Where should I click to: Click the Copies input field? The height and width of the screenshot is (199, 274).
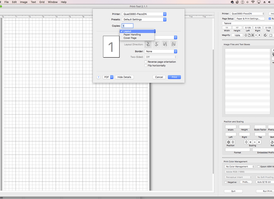click(x=127, y=26)
